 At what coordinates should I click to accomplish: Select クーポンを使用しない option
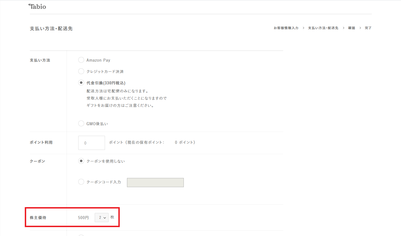(81, 161)
